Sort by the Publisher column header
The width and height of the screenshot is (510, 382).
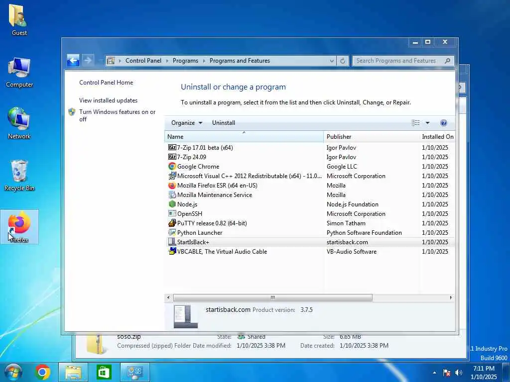point(372,136)
